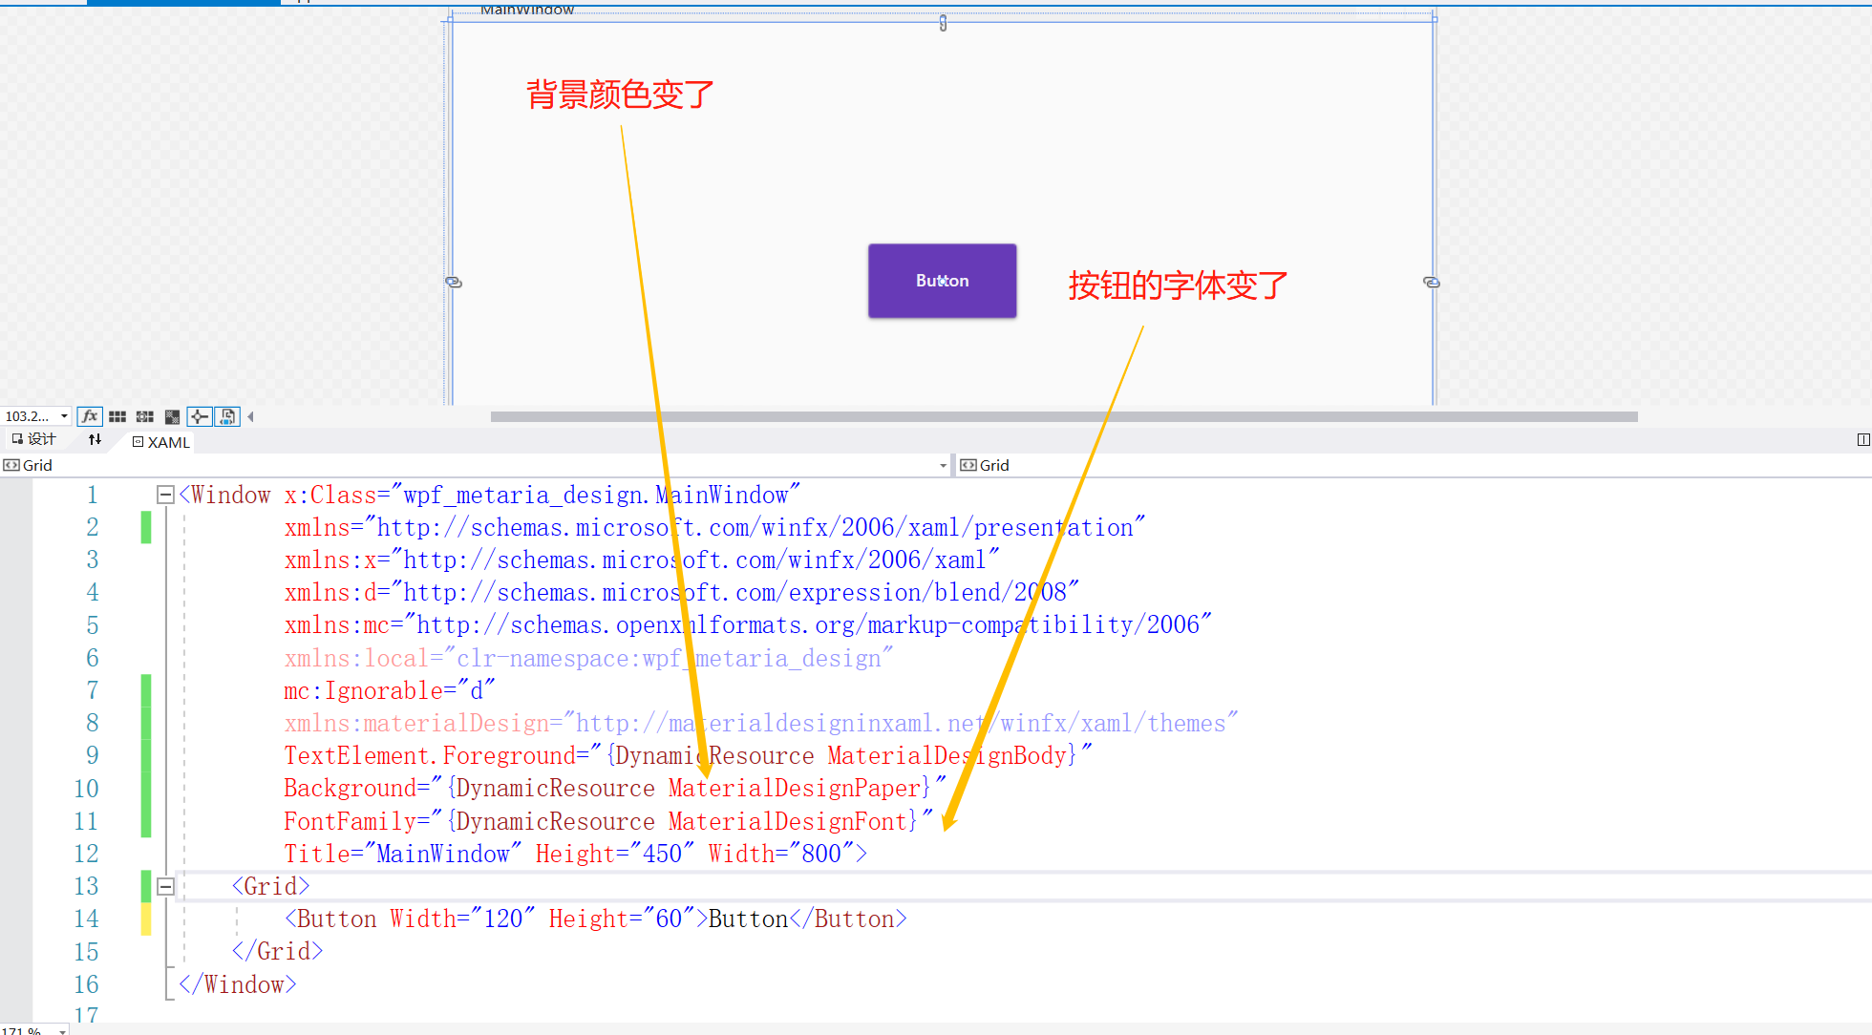Click the top link handle of window
The height and width of the screenshot is (1035, 1872).
pyautogui.click(x=943, y=23)
